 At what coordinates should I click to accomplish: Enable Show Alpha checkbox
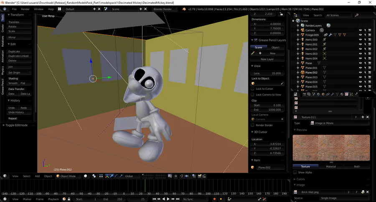(295, 172)
